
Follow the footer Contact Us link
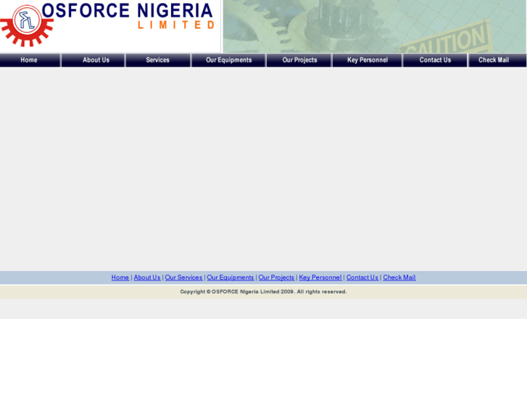click(362, 278)
